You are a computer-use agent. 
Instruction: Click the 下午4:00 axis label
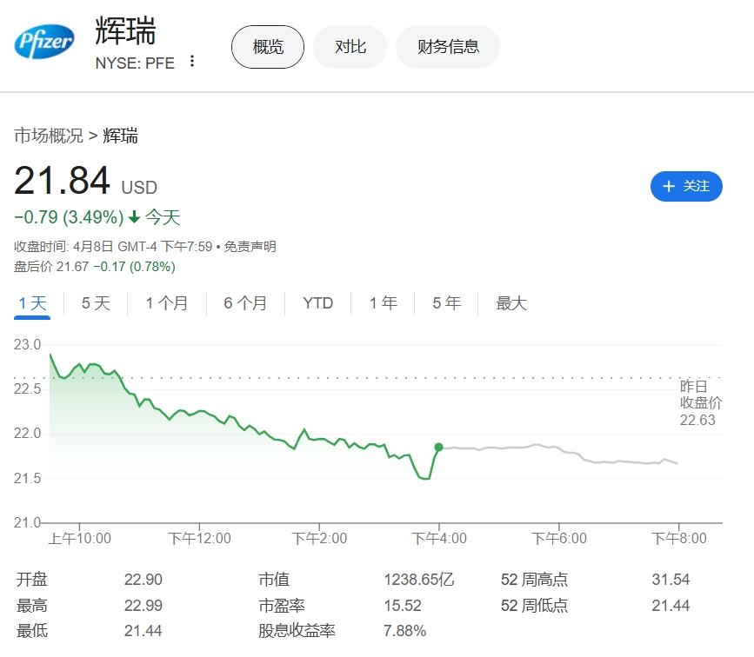click(439, 538)
